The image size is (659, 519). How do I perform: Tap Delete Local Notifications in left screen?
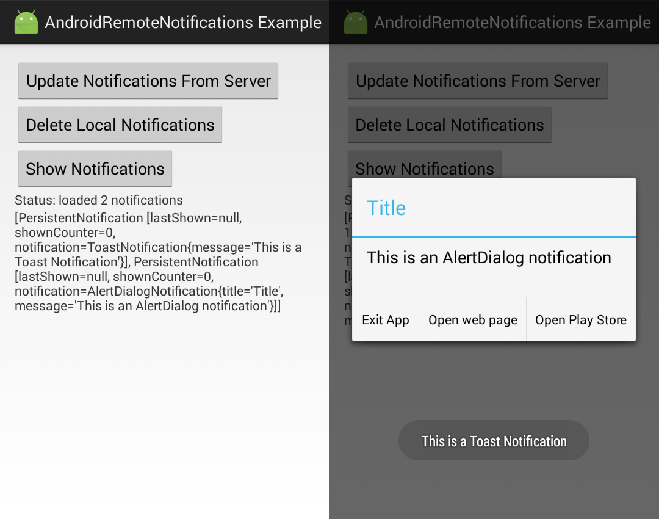tap(120, 125)
